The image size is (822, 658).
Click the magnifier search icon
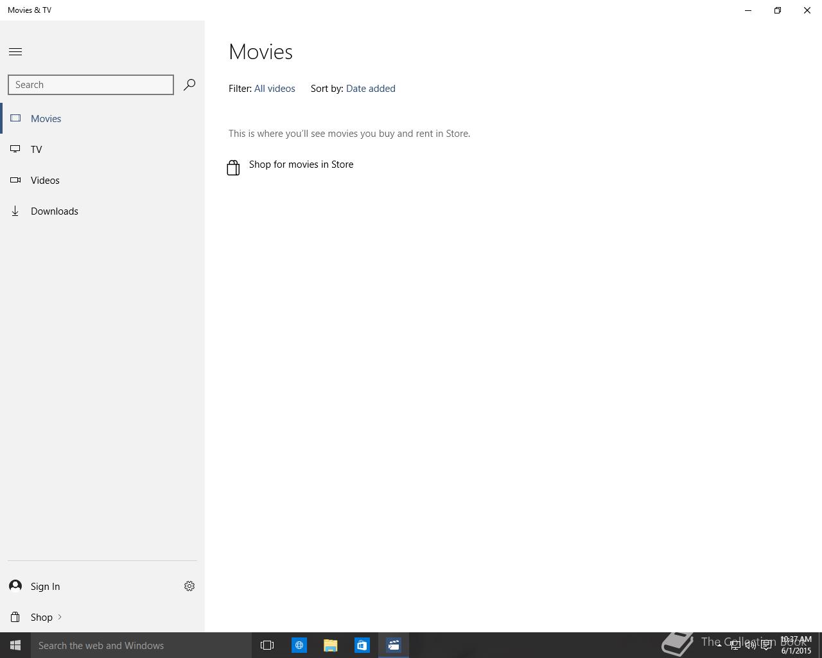pos(189,85)
